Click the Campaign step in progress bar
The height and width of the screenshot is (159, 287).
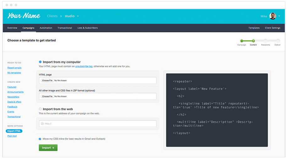pyautogui.click(x=241, y=41)
